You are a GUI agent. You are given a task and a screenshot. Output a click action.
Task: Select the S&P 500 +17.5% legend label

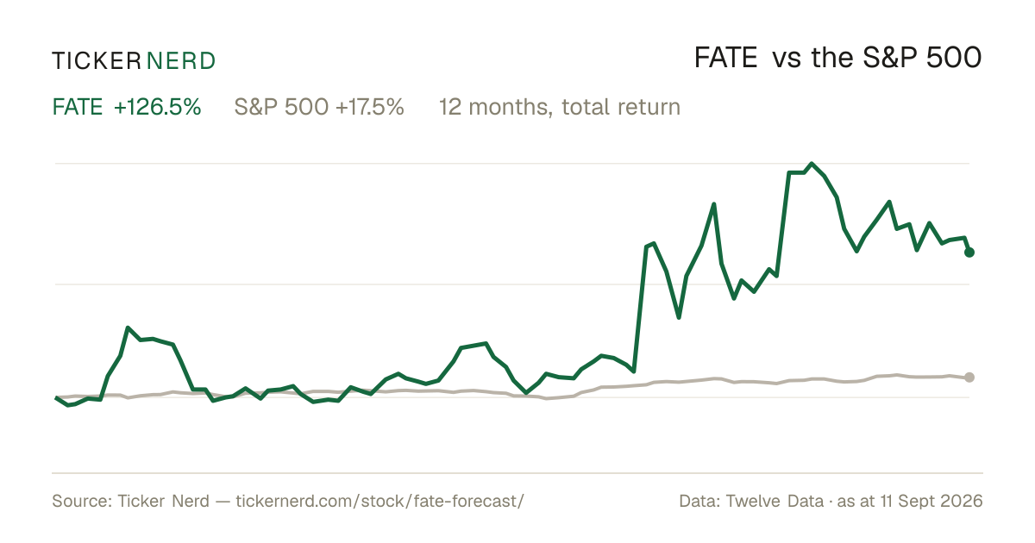pos(319,107)
